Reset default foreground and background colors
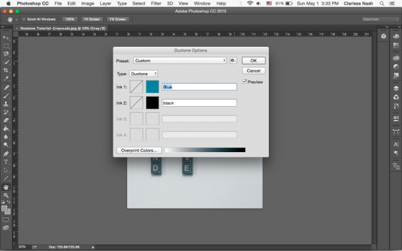The width and height of the screenshot is (402, 251). (3, 202)
